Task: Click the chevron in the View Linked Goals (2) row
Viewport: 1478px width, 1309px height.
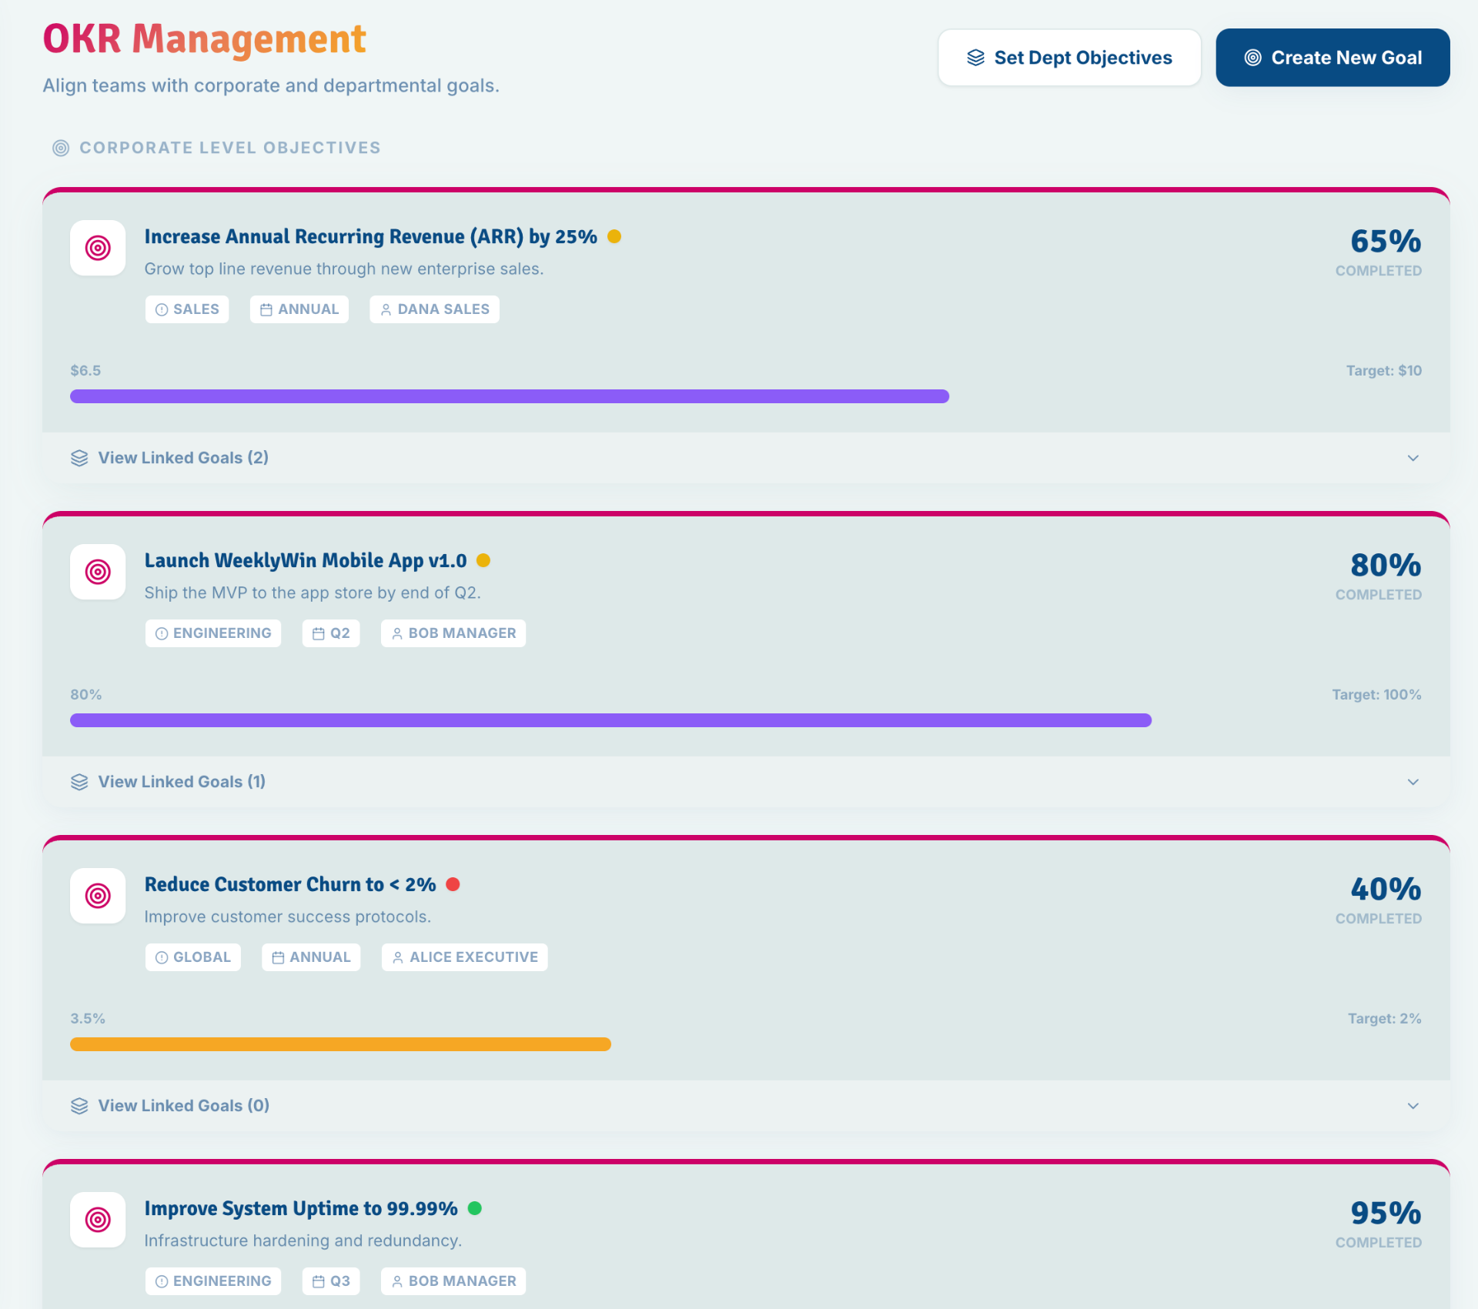Action: [x=1413, y=458]
